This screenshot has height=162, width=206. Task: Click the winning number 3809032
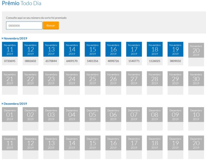pos(175,61)
